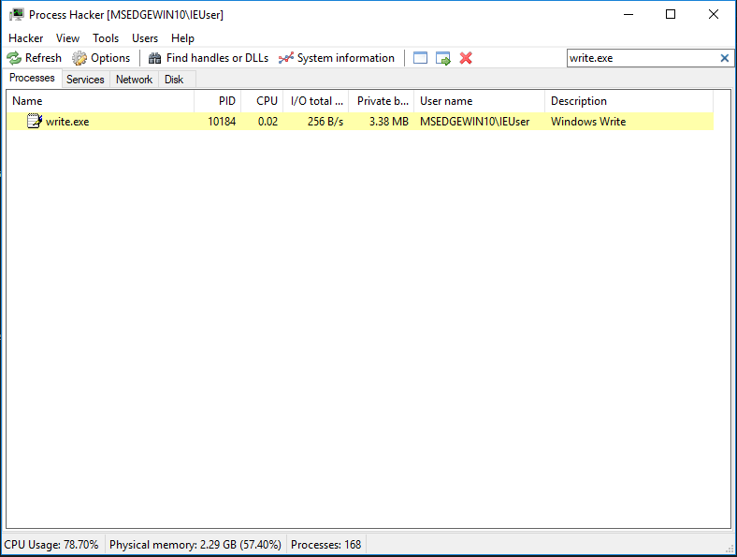
Task: Click Processes: 168 status entry
Action: [x=325, y=545]
